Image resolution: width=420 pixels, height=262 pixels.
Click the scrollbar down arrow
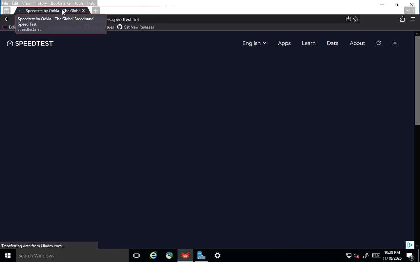(x=417, y=246)
